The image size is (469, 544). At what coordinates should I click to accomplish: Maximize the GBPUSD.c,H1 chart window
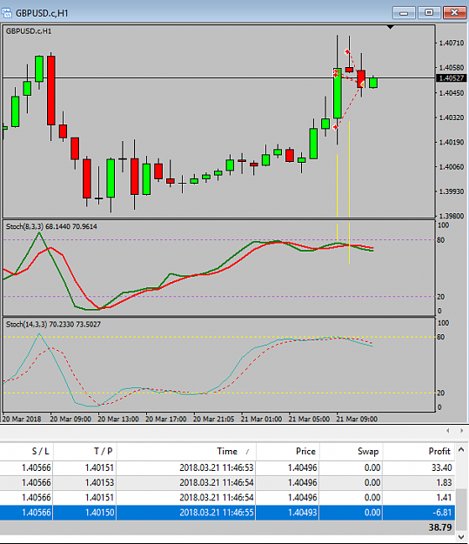tap(429, 13)
